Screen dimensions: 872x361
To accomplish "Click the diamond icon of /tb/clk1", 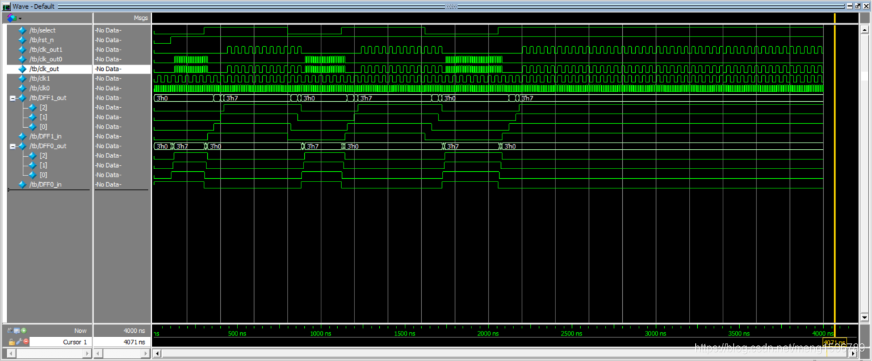I will pyautogui.click(x=22, y=78).
